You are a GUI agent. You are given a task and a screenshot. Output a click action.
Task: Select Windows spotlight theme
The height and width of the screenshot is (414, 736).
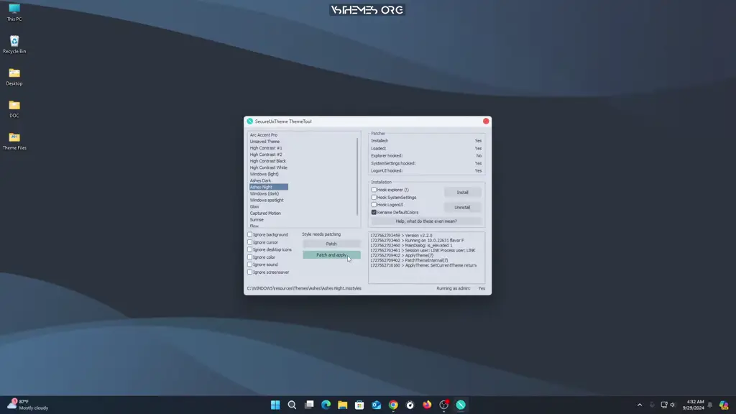(x=267, y=200)
